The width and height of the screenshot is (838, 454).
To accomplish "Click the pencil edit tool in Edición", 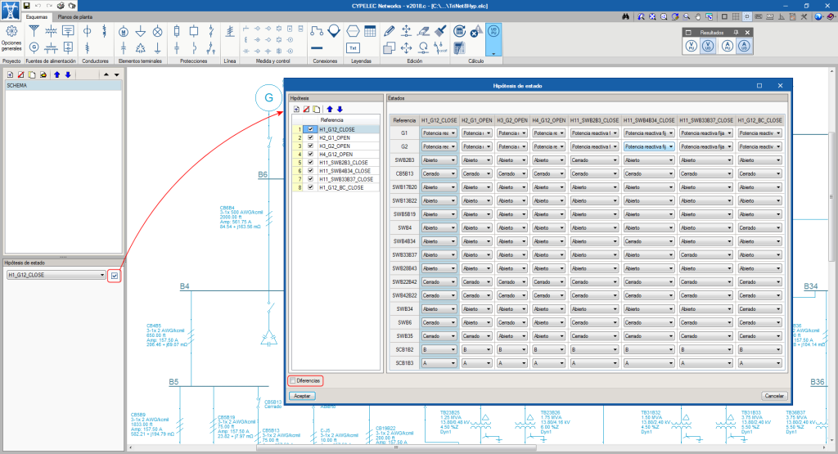I will point(389,30).
